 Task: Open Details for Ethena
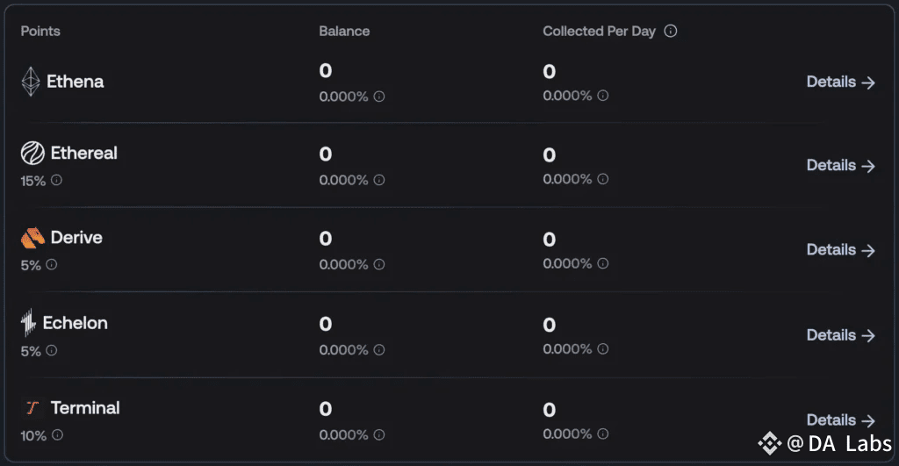pyautogui.click(x=840, y=82)
